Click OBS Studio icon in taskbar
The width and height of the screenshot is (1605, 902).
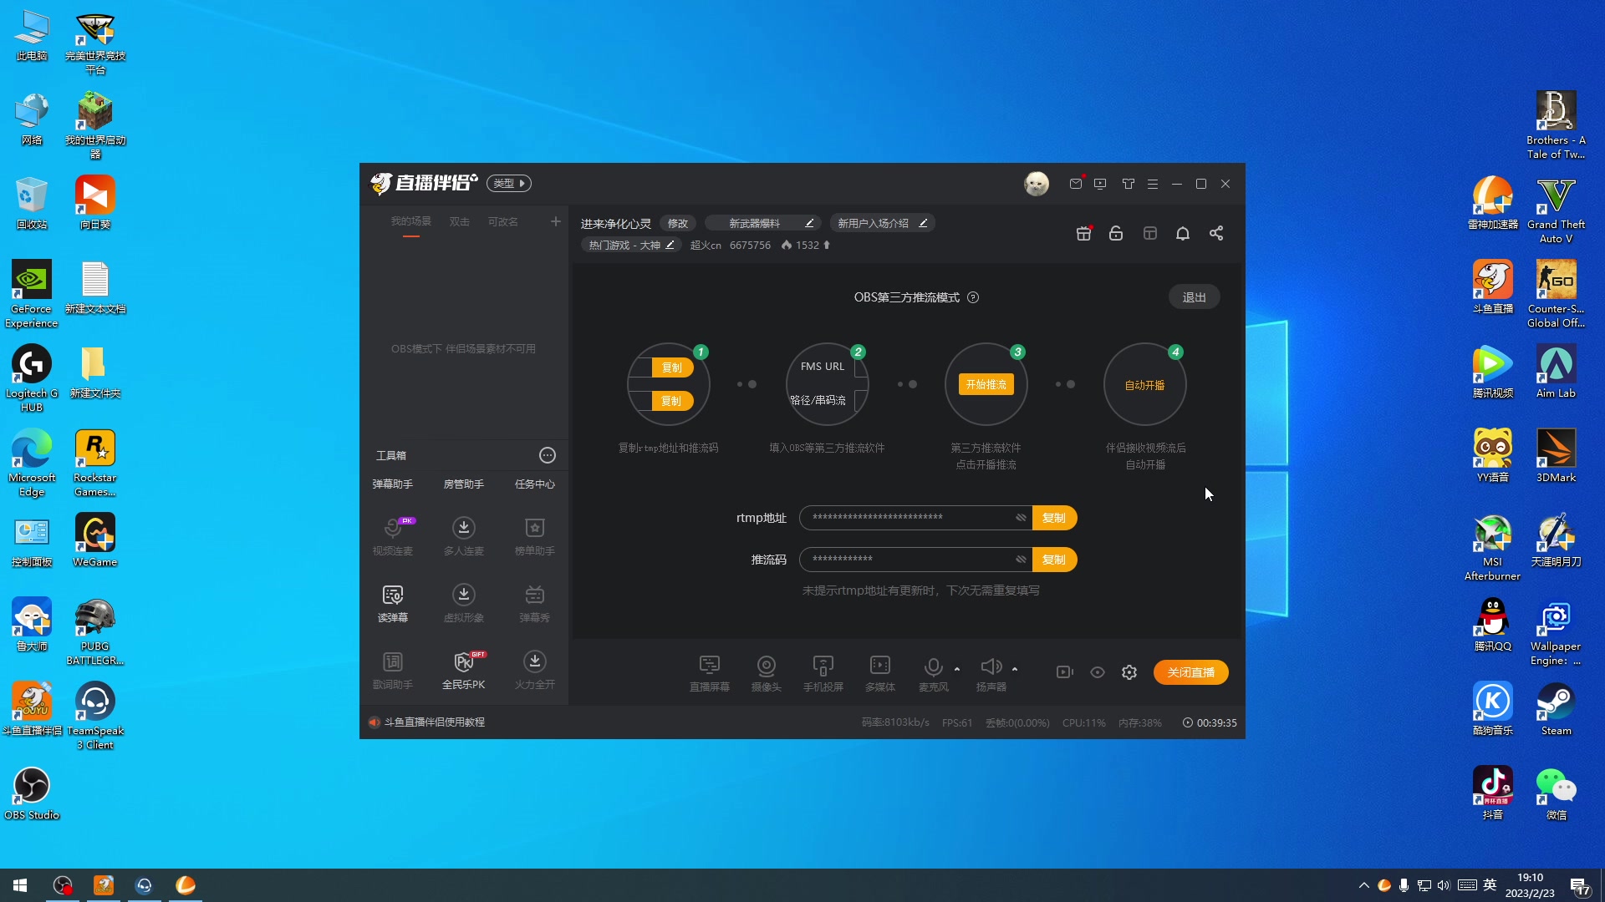pos(62,885)
